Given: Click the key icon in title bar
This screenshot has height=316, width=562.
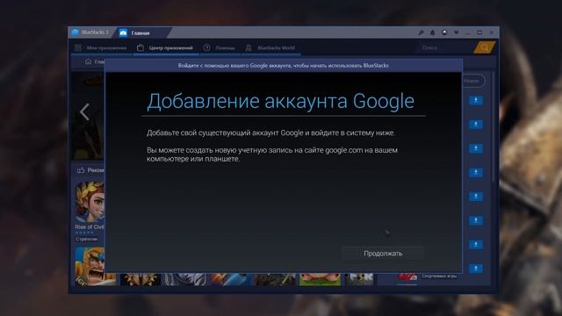Looking at the screenshot, I should tap(421, 32).
